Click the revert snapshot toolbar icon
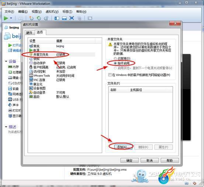This screenshot has height=187, width=204. (x=39, y=18)
